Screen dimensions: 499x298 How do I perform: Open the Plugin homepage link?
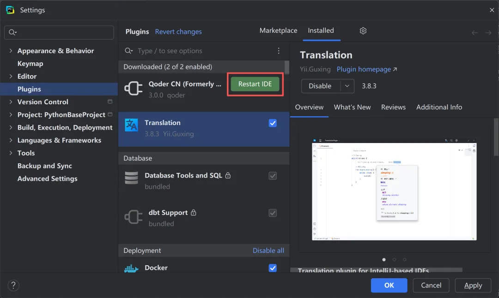point(366,69)
